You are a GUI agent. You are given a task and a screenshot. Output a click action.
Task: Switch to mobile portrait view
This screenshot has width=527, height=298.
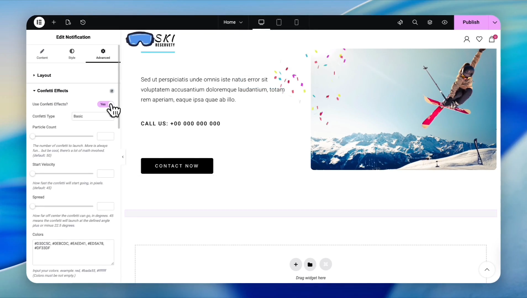pos(296,22)
